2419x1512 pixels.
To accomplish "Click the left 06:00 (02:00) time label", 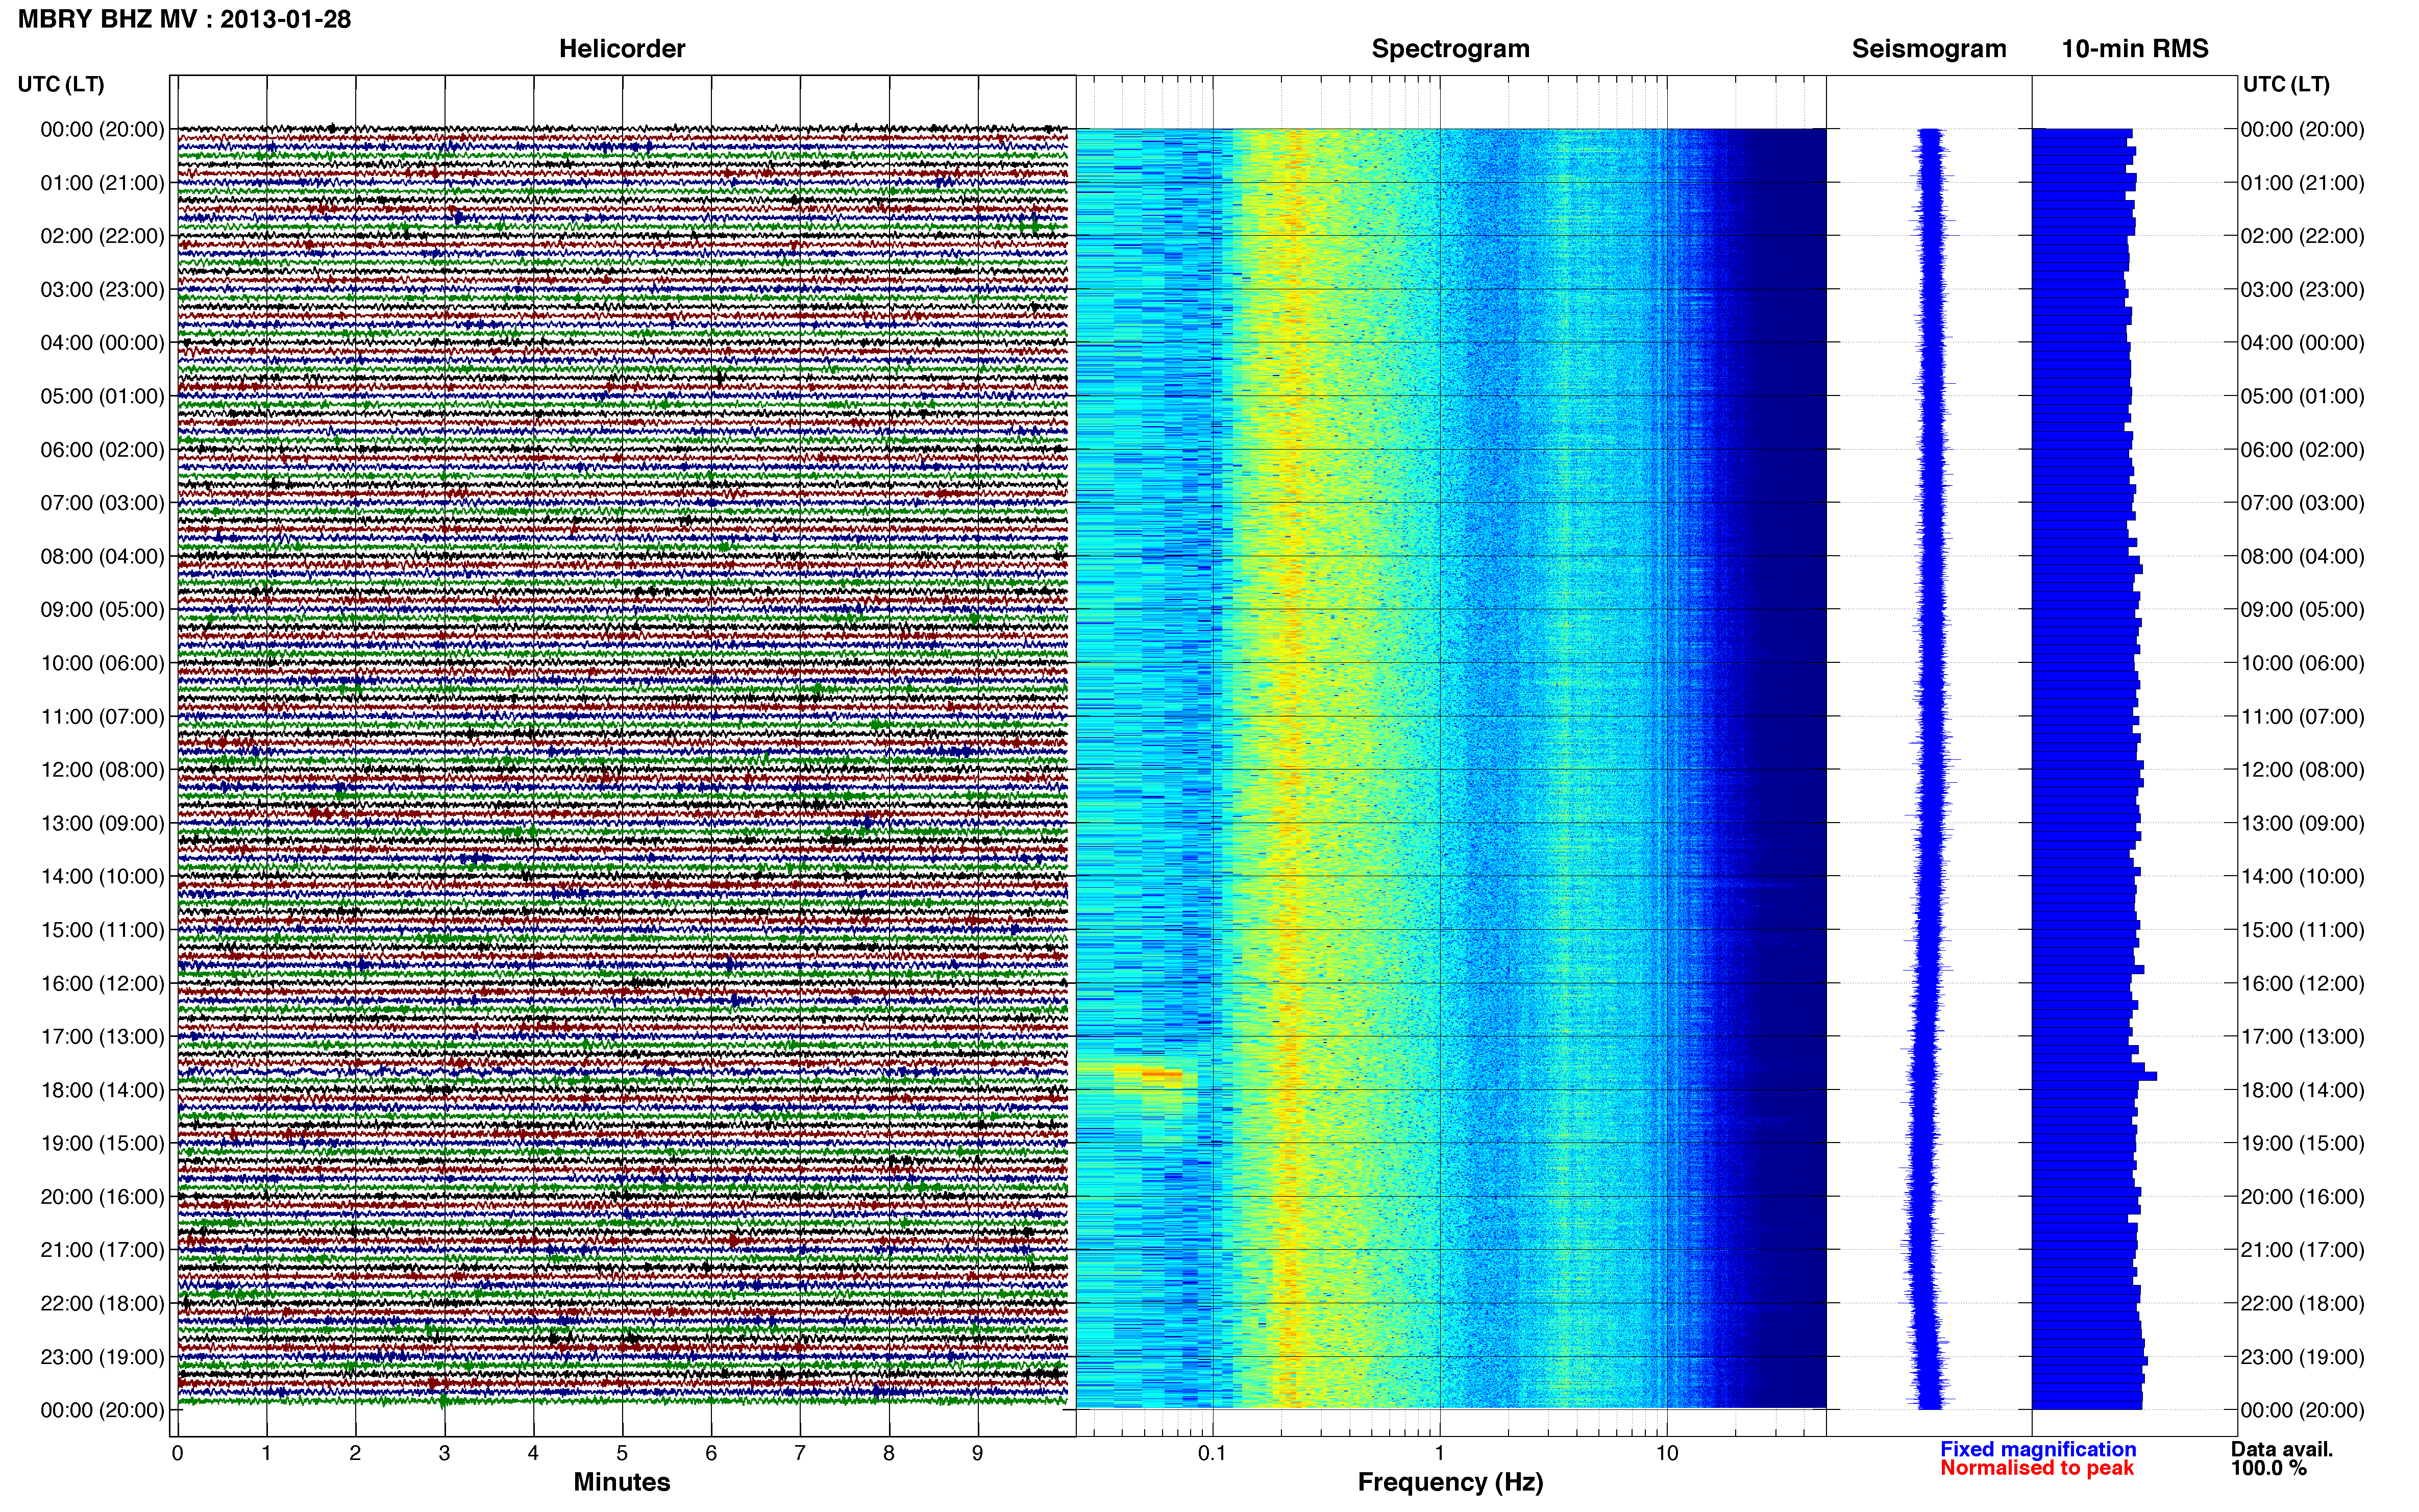I will point(102,450).
